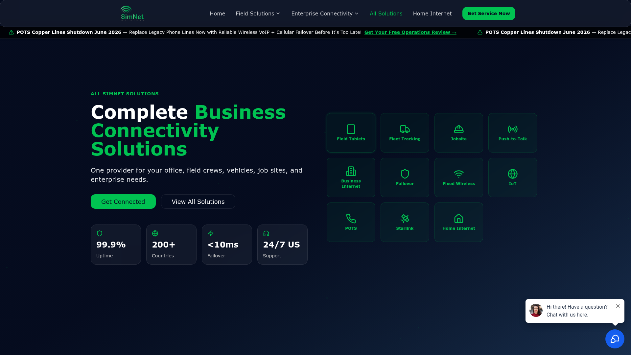Go to the All Solutions menu item
Viewport: 631px width, 355px height.
click(x=386, y=13)
